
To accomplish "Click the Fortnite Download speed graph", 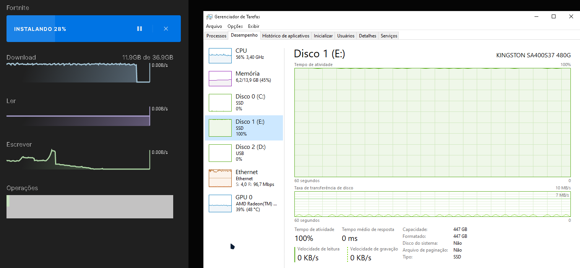I will pyautogui.click(x=78, y=73).
